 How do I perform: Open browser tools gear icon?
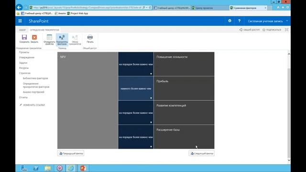[287, 8]
